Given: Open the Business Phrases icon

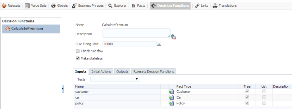Looking at the screenshot, I should pyautogui.click(x=75, y=6).
